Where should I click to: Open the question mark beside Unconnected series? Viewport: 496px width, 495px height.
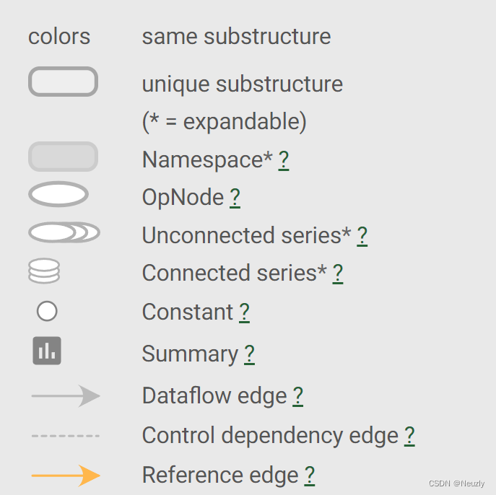pyautogui.click(x=362, y=235)
